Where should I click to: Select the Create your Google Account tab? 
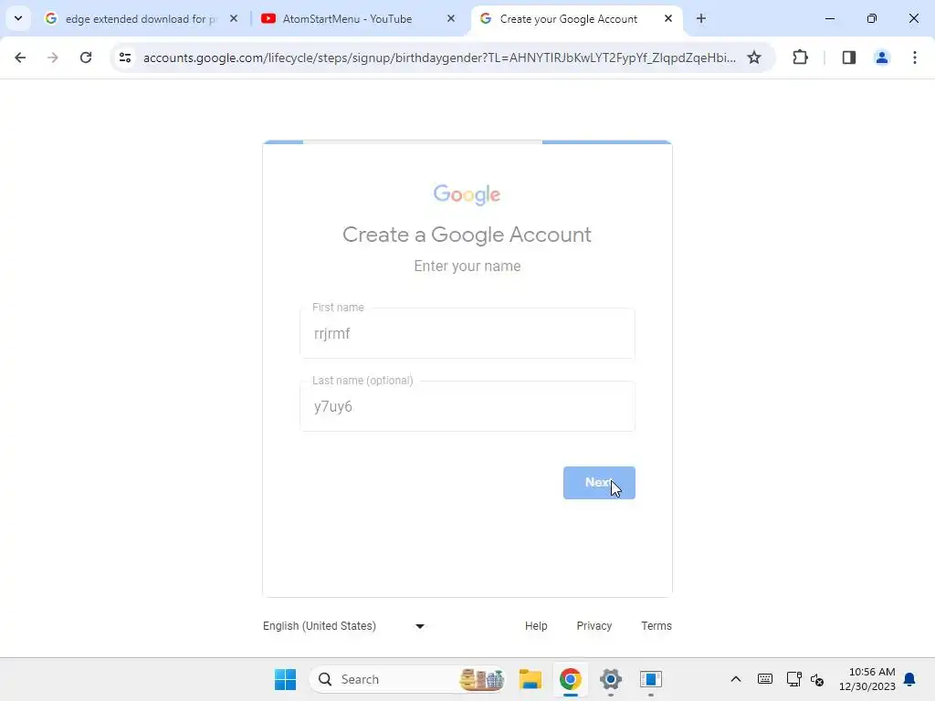(576, 19)
